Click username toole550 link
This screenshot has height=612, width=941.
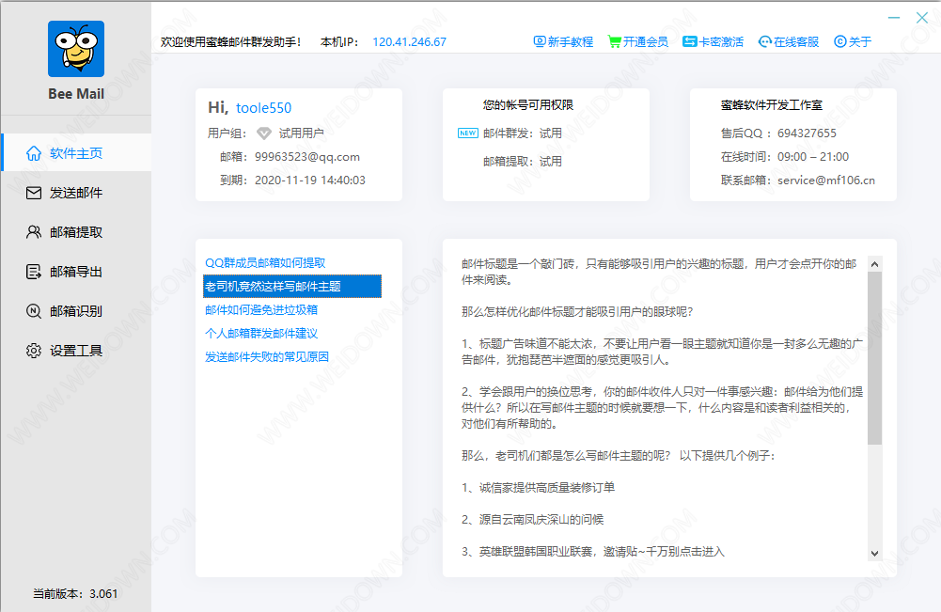point(263,108)
